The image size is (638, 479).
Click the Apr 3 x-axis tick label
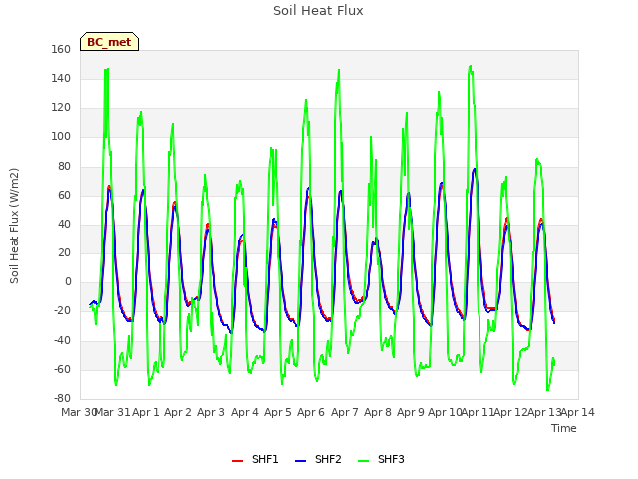coord(211,412)
